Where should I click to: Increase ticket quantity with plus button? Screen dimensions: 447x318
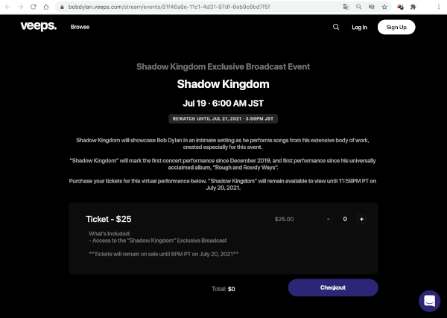tap(361, 219)
